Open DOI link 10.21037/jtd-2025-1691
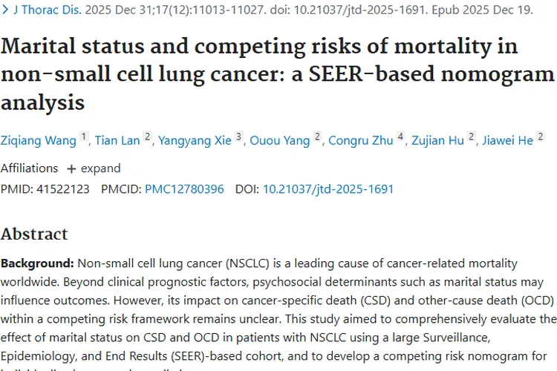 click(328, 188)
